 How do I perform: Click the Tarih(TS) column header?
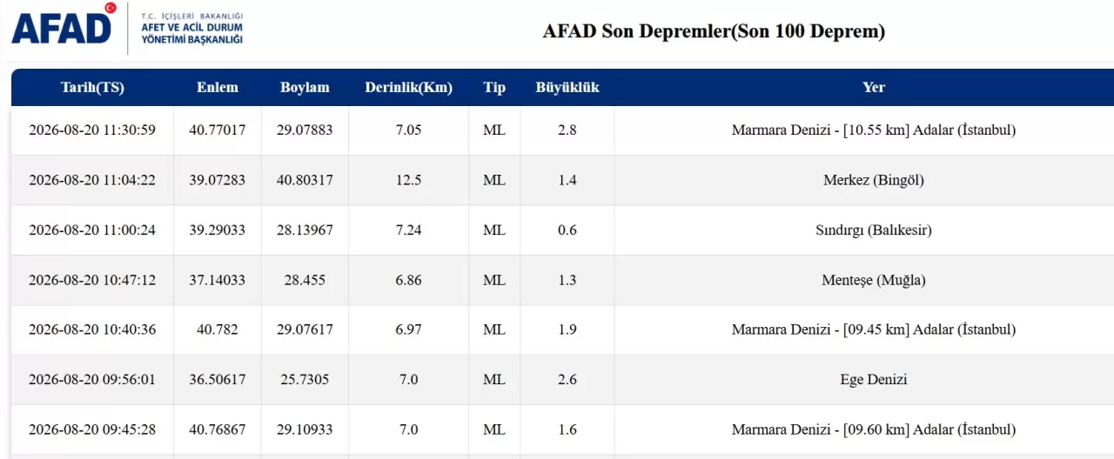tap(92, 87)
